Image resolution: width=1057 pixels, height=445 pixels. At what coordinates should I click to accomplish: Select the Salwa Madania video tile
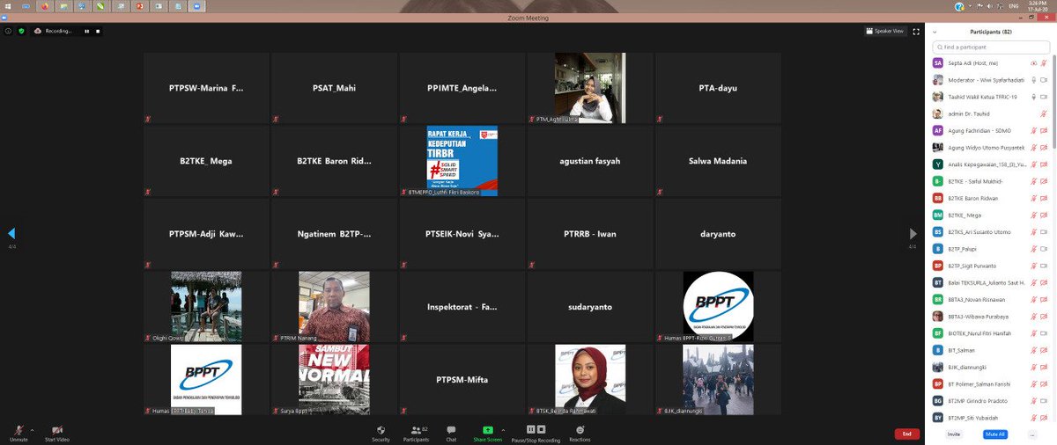point(718,161)
